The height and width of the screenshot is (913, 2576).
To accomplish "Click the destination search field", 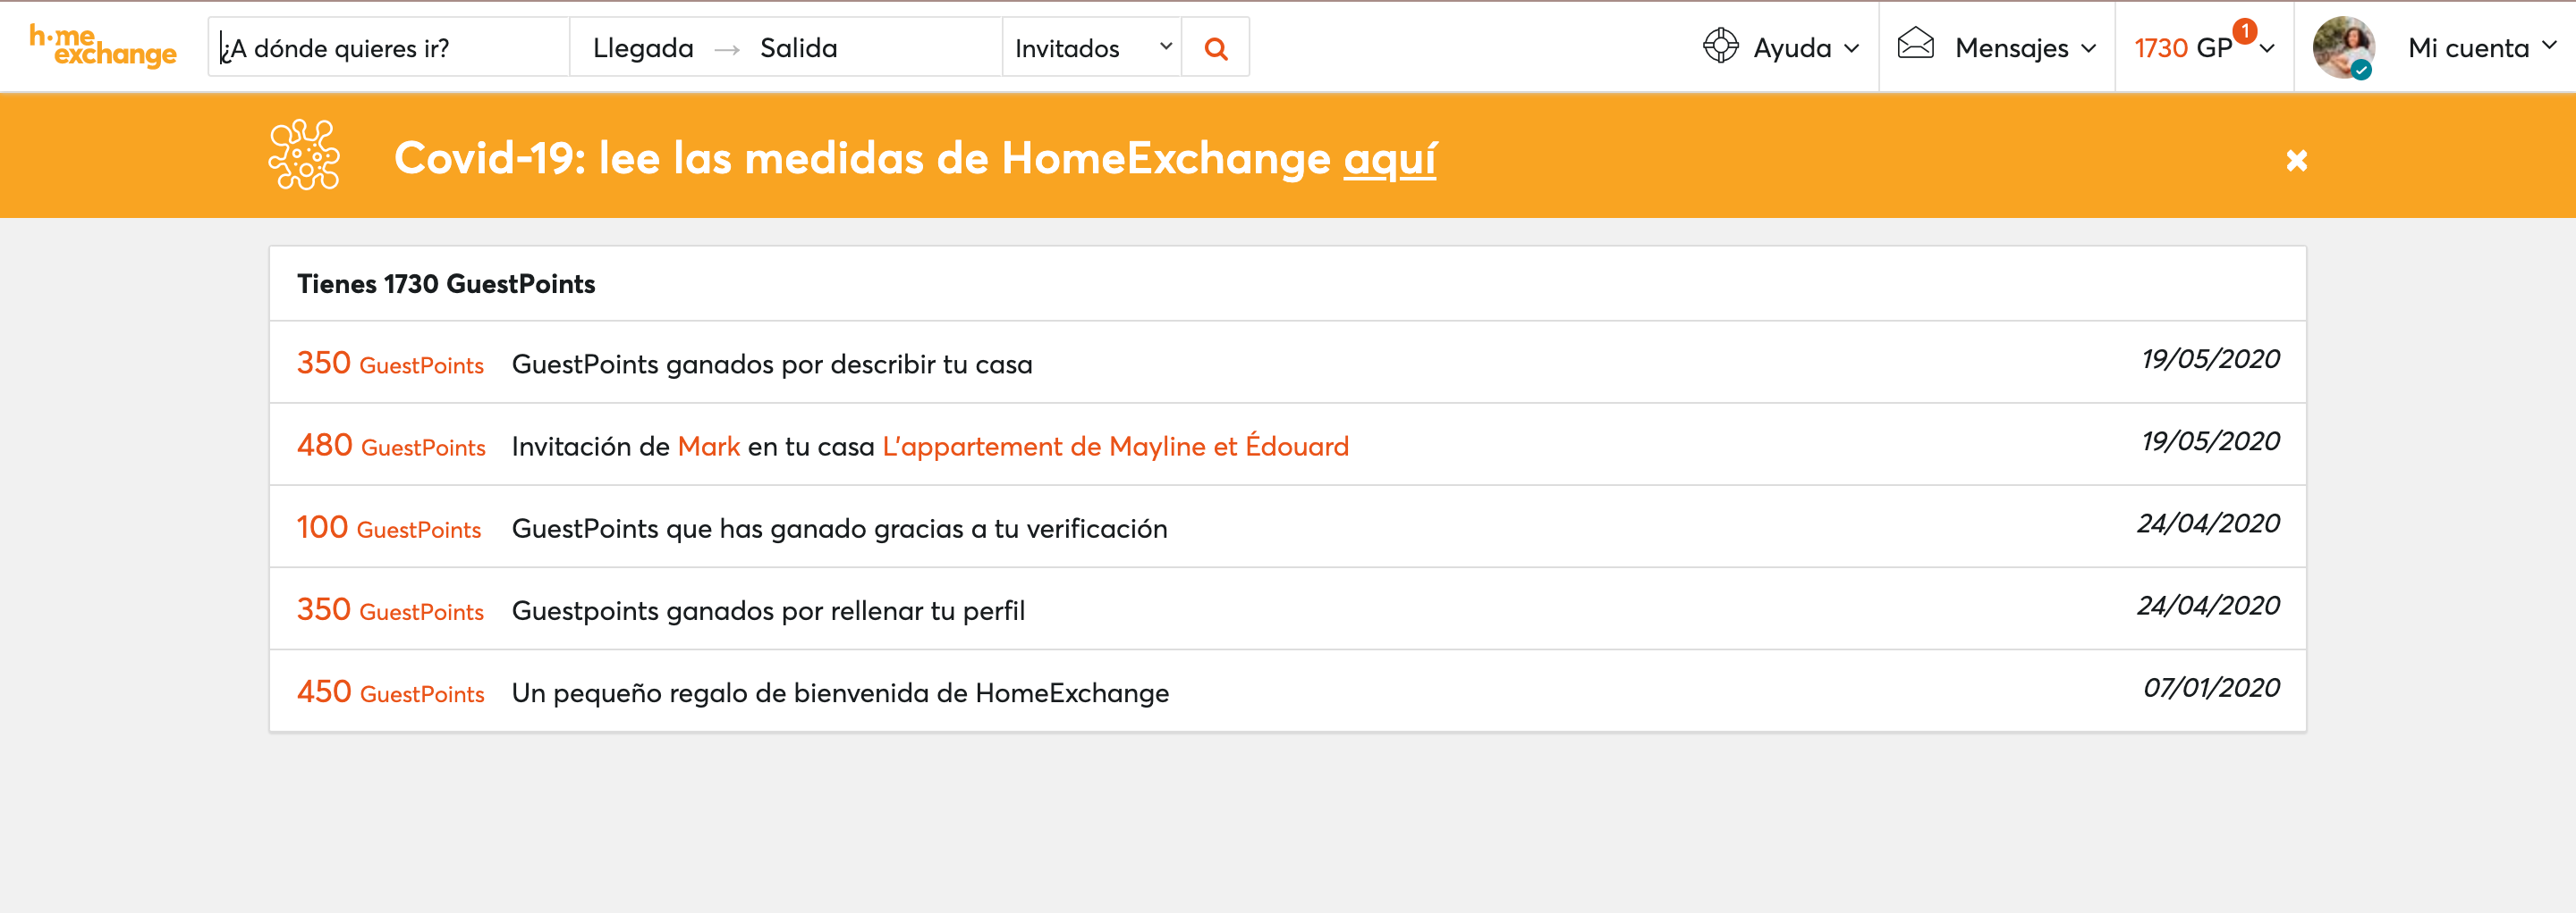I will coord(390,48).
